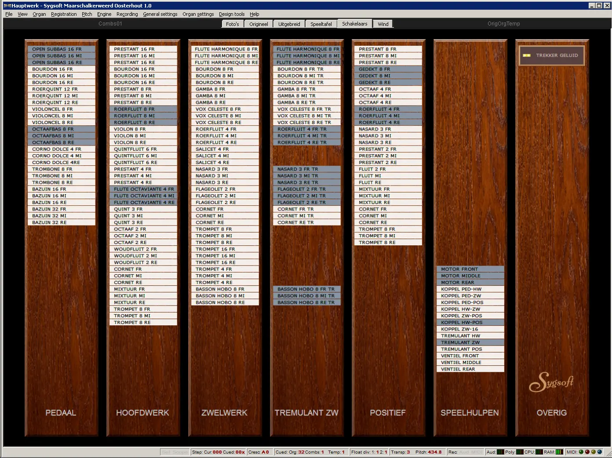Open the Organ settings menu
The height and width of the screenshot is (458, 612).
(x=198, y=14)
